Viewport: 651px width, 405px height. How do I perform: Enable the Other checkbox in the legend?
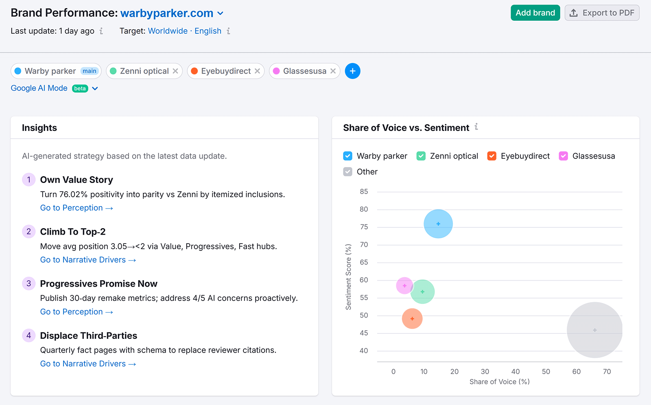tap(347, 172)
